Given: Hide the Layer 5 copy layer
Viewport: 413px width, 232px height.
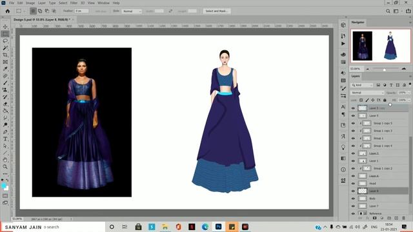Looking at the screenshot, I should (353, 108).
